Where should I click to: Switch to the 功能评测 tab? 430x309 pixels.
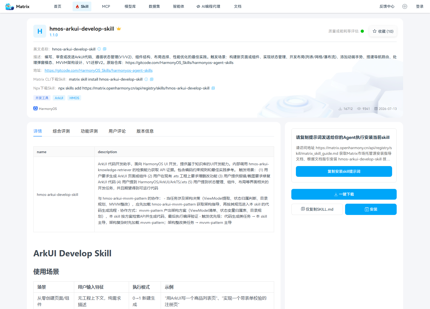pos(89,131)
